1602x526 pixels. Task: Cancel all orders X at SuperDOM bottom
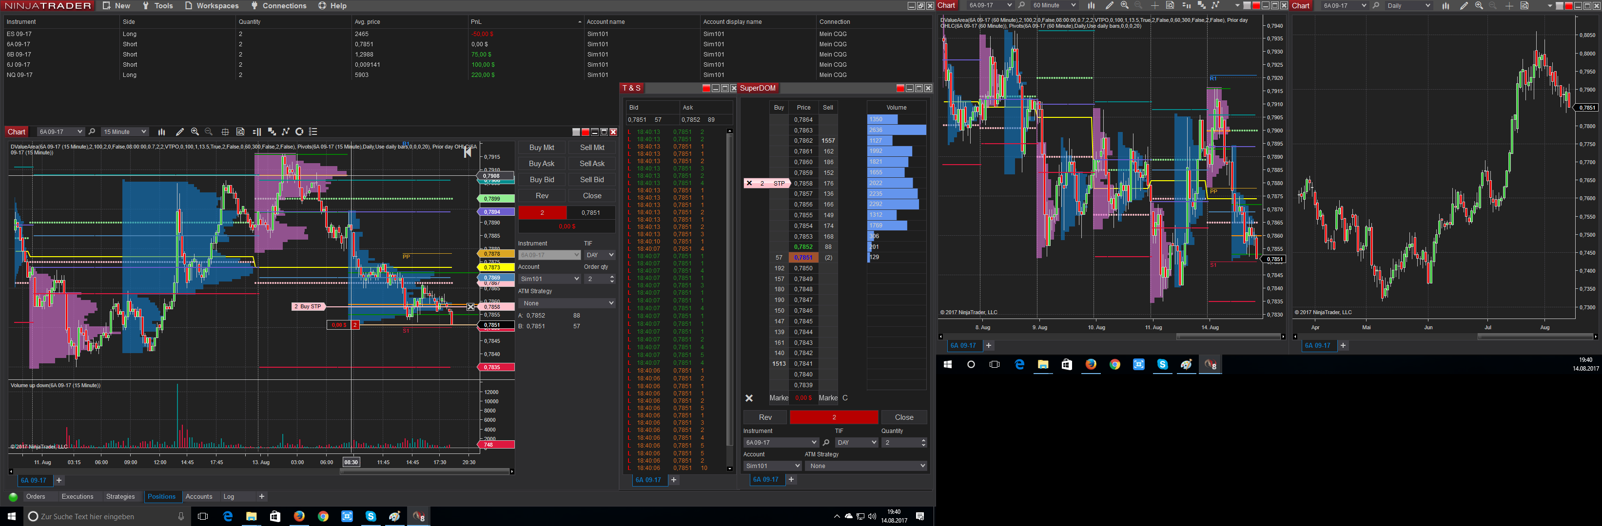749,398
